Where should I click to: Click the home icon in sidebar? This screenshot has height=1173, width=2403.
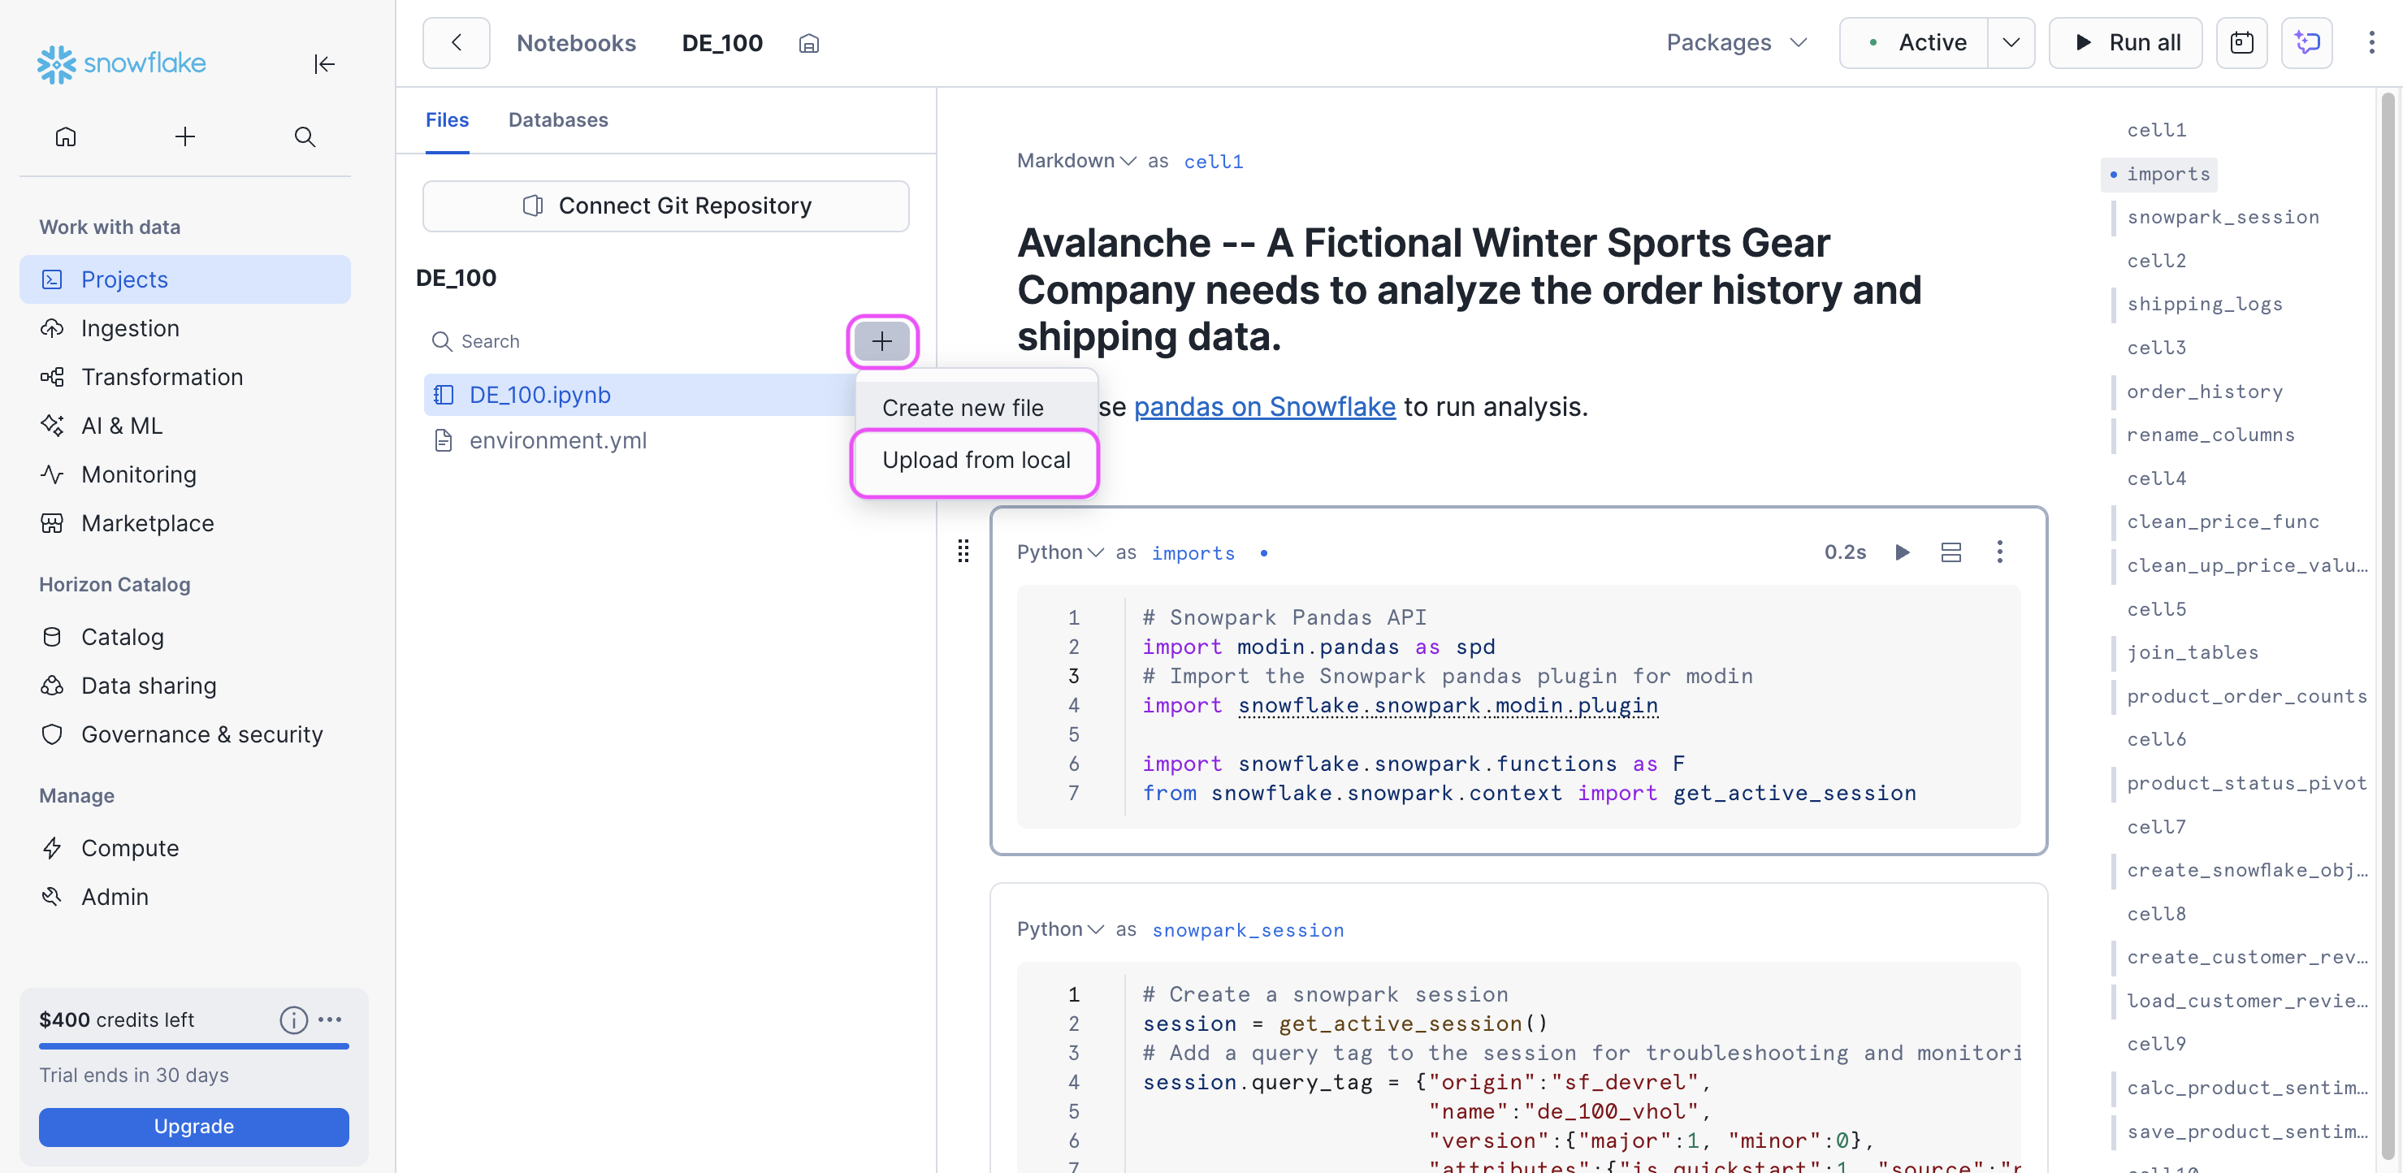[65, 137]
